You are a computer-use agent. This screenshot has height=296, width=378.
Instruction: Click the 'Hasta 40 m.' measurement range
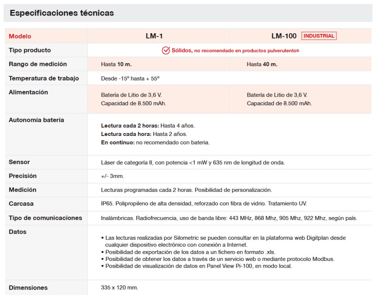262,65
